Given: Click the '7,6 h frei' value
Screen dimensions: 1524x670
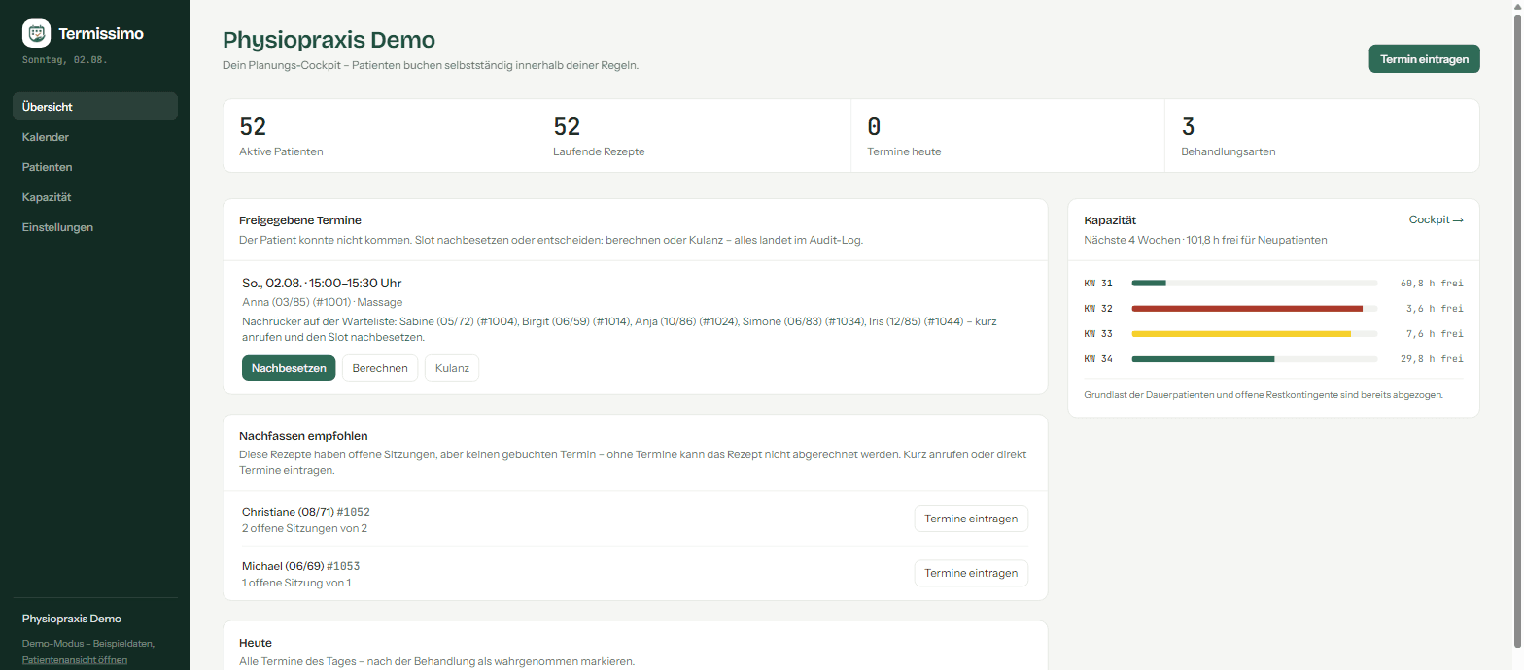Looking at the screenshot, I should 1436,334.
